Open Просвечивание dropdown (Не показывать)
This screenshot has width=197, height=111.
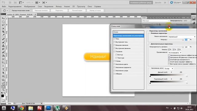click(175, 53)
